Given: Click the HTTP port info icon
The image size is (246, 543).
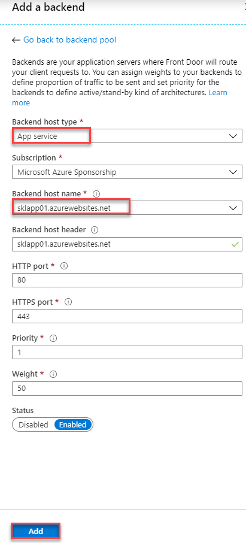Looking at the screenshot, I should click(x=63, y=266).
